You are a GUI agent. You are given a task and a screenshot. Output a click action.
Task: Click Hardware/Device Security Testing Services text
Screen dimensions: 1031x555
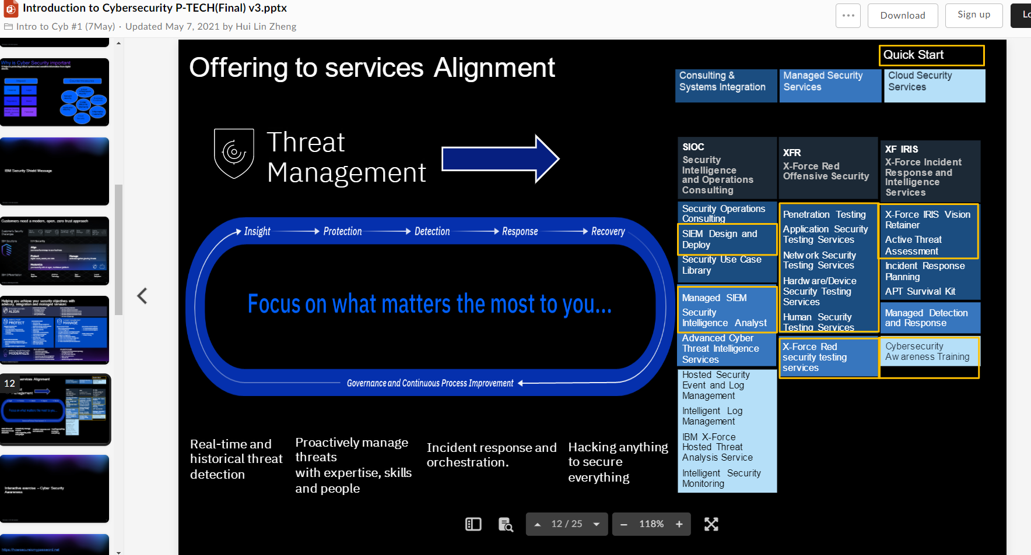pyautogui.click(x=819, y=291)
